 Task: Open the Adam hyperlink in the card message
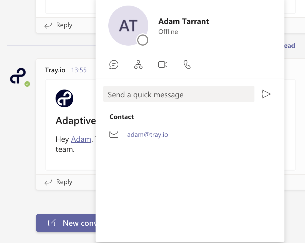[x=81, y=139]
